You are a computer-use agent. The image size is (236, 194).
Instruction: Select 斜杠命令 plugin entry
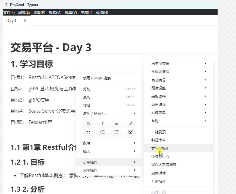point(179,140)
